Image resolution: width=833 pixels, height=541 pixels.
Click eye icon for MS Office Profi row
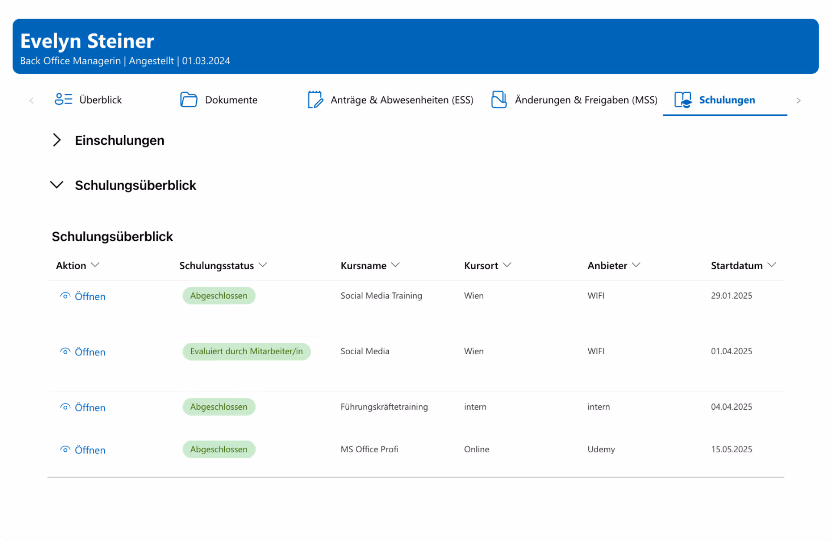(x=65, y=450)
